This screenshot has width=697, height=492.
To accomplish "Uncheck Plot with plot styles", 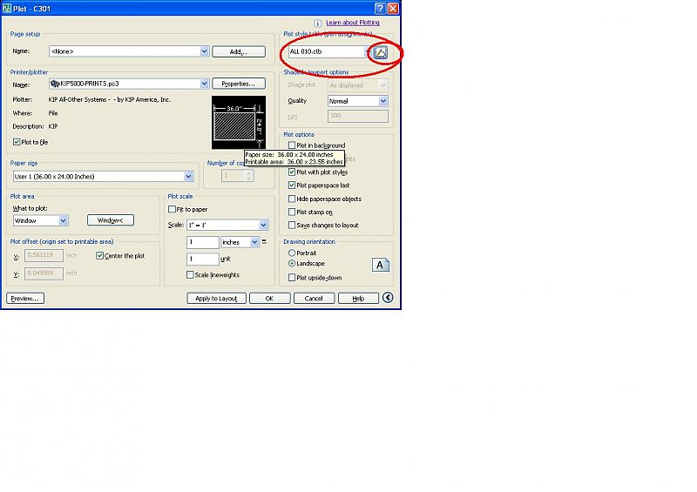I will click(x=292, y=172).
